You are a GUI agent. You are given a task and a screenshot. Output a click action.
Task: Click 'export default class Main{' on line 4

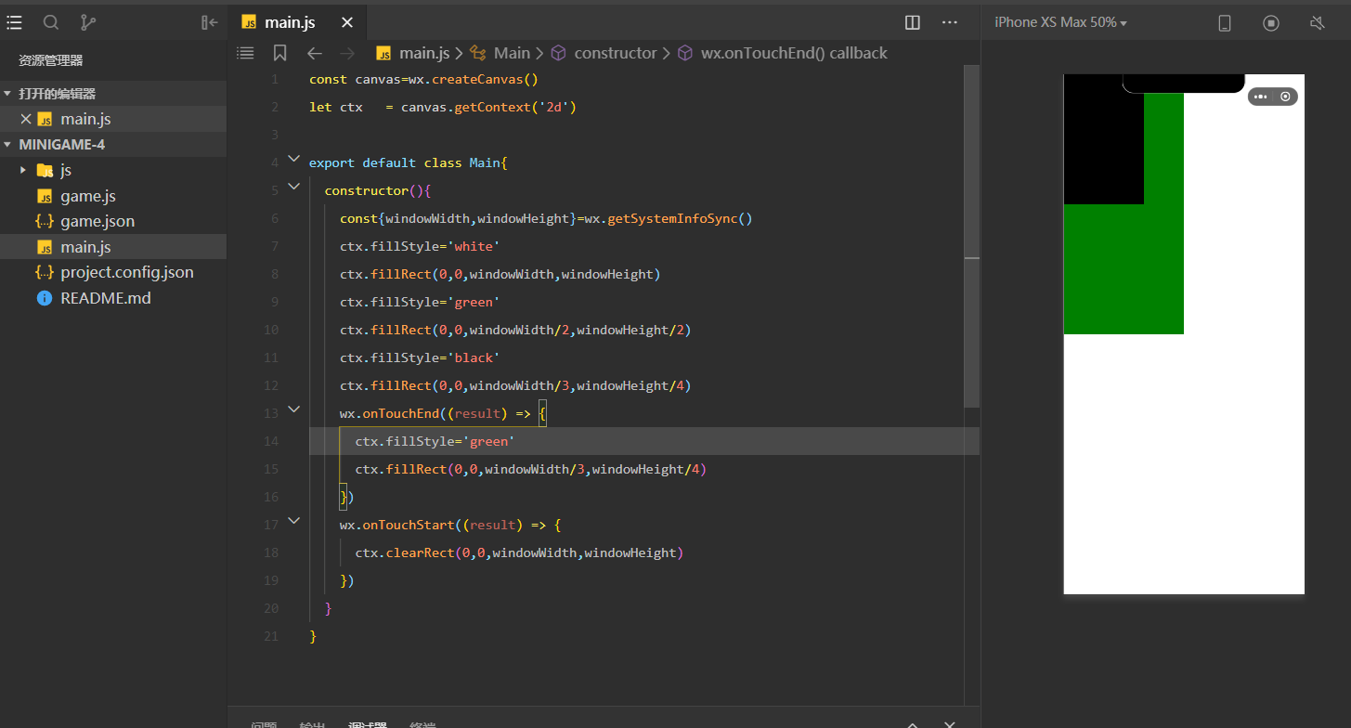point(409,162)
